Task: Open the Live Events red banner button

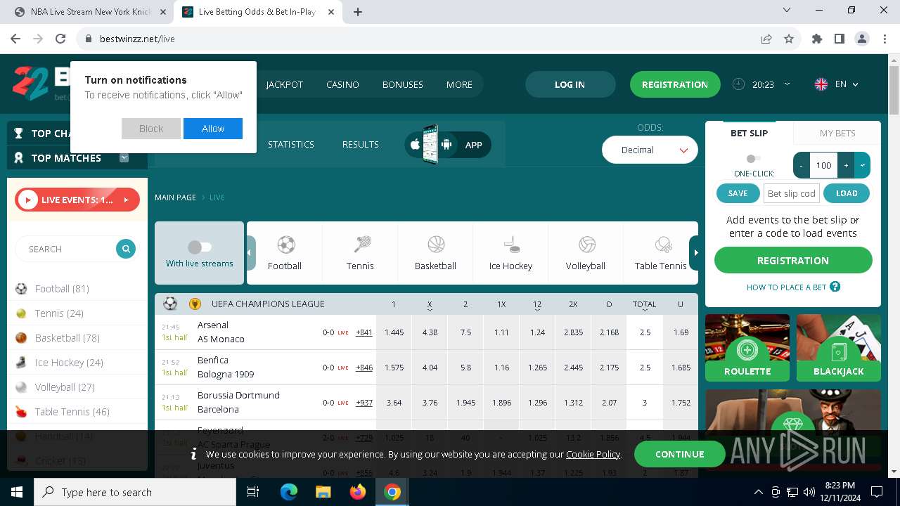Action: (77, 200)
